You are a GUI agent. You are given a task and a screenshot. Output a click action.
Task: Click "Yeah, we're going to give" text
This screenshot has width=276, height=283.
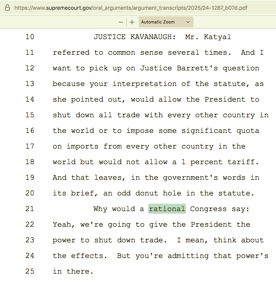[110, 225]
